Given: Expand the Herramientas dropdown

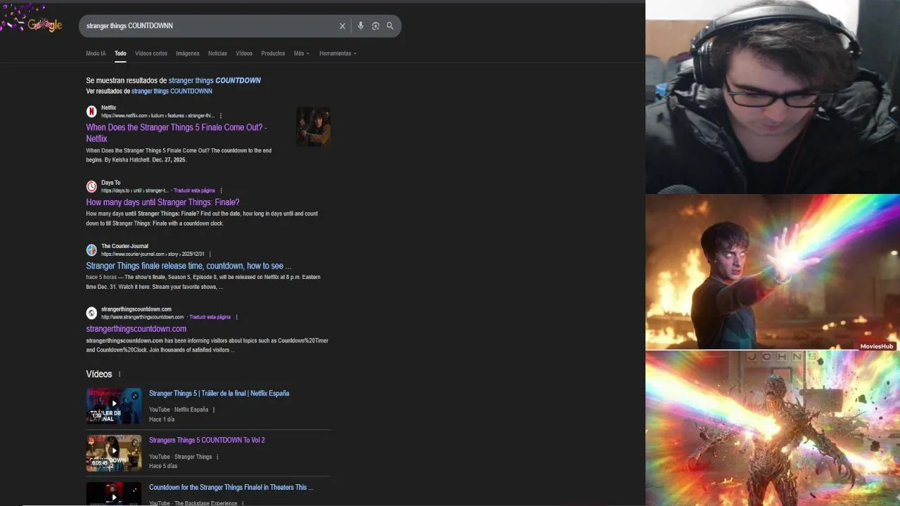Looking at the screenshot, I should [x=337, y=53].
